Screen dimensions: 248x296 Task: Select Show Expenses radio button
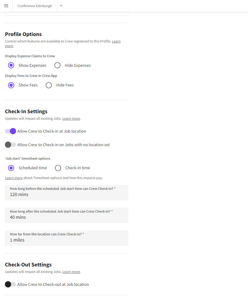tap(11, 65)
